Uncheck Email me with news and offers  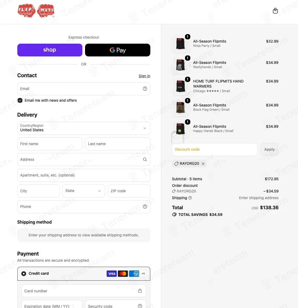(x=20, y=100)
